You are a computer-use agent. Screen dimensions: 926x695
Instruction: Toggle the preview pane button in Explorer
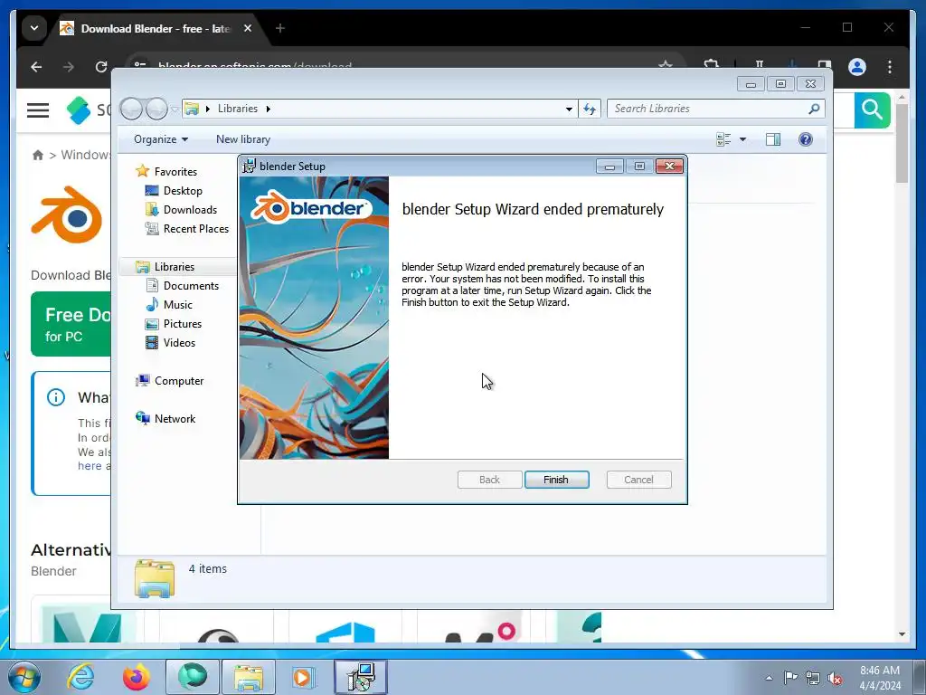tap(773, 139)
